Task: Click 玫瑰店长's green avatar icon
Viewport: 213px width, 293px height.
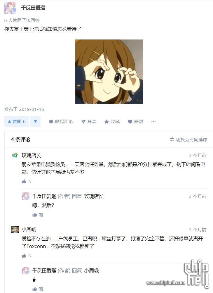Action: click(15, 155)
